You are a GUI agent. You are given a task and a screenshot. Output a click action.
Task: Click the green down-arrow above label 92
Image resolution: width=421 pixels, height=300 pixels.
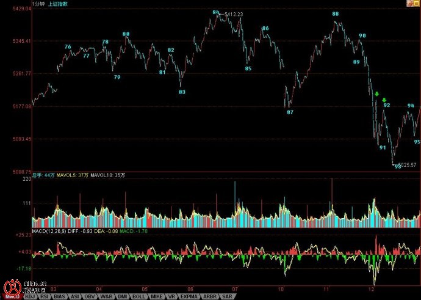click(384, 100)
